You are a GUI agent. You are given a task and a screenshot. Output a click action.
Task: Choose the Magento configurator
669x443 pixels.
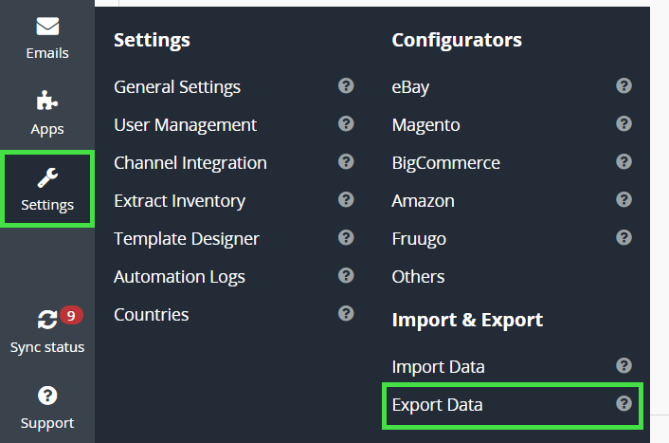[x=425, y=124]
